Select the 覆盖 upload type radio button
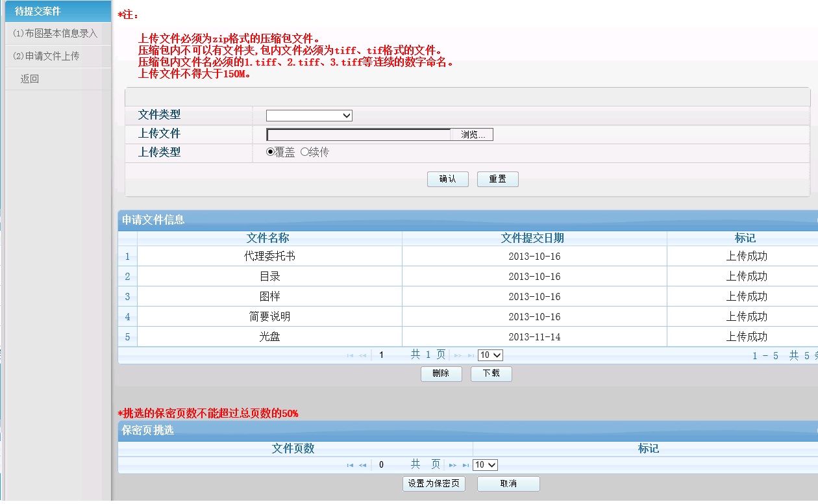The width and height of the screenshot is (818, 504). pyautogui.click(x=271, y=152)
